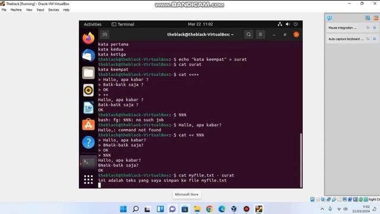Image resolution: width=380 pixels, height=214 pixels.
Task: Click the terminal search magnifier icon
Action: 249,34
